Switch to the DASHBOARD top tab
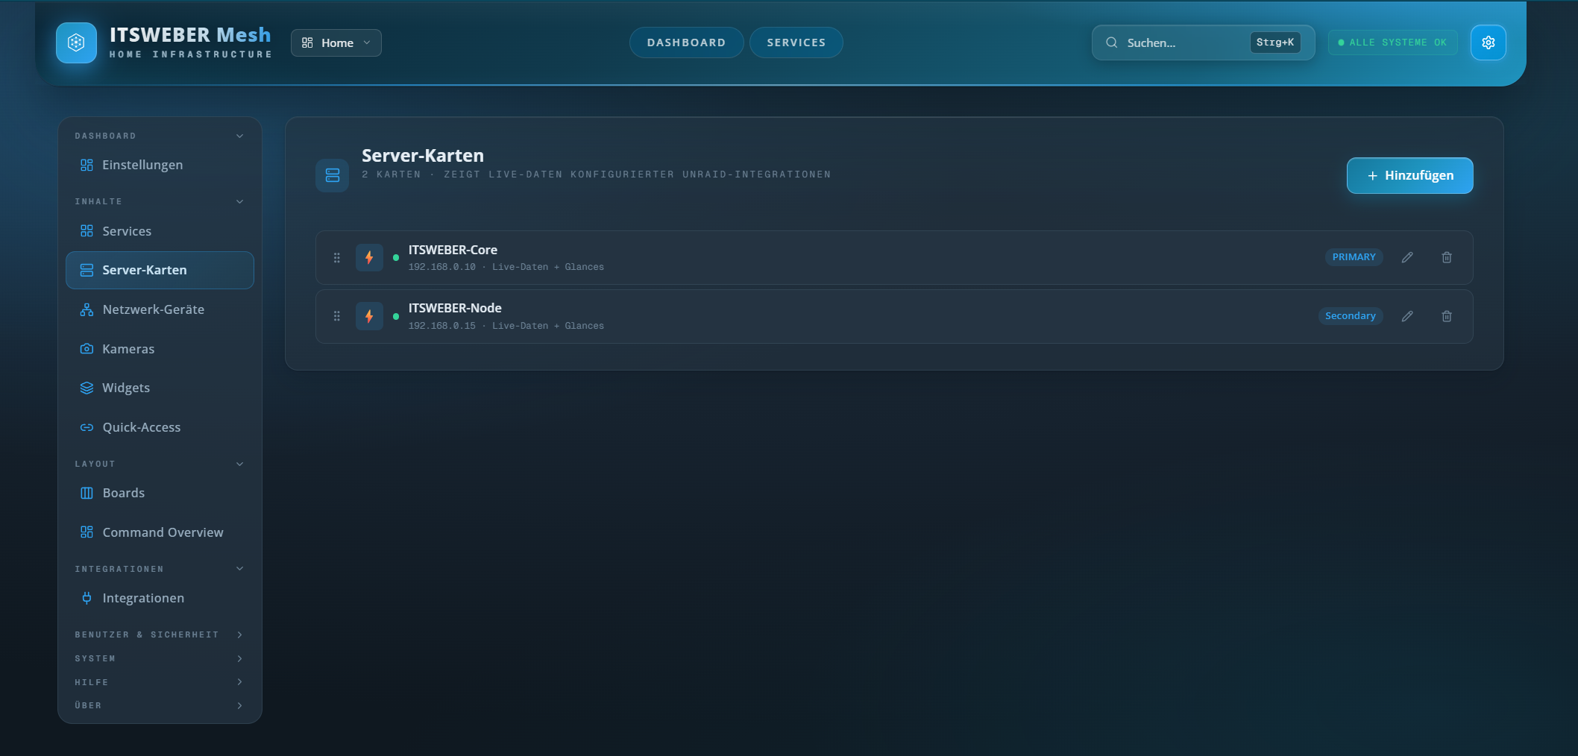Image resolution: width=1578 pixels, height=756 pixels. (x=686, y=42)
